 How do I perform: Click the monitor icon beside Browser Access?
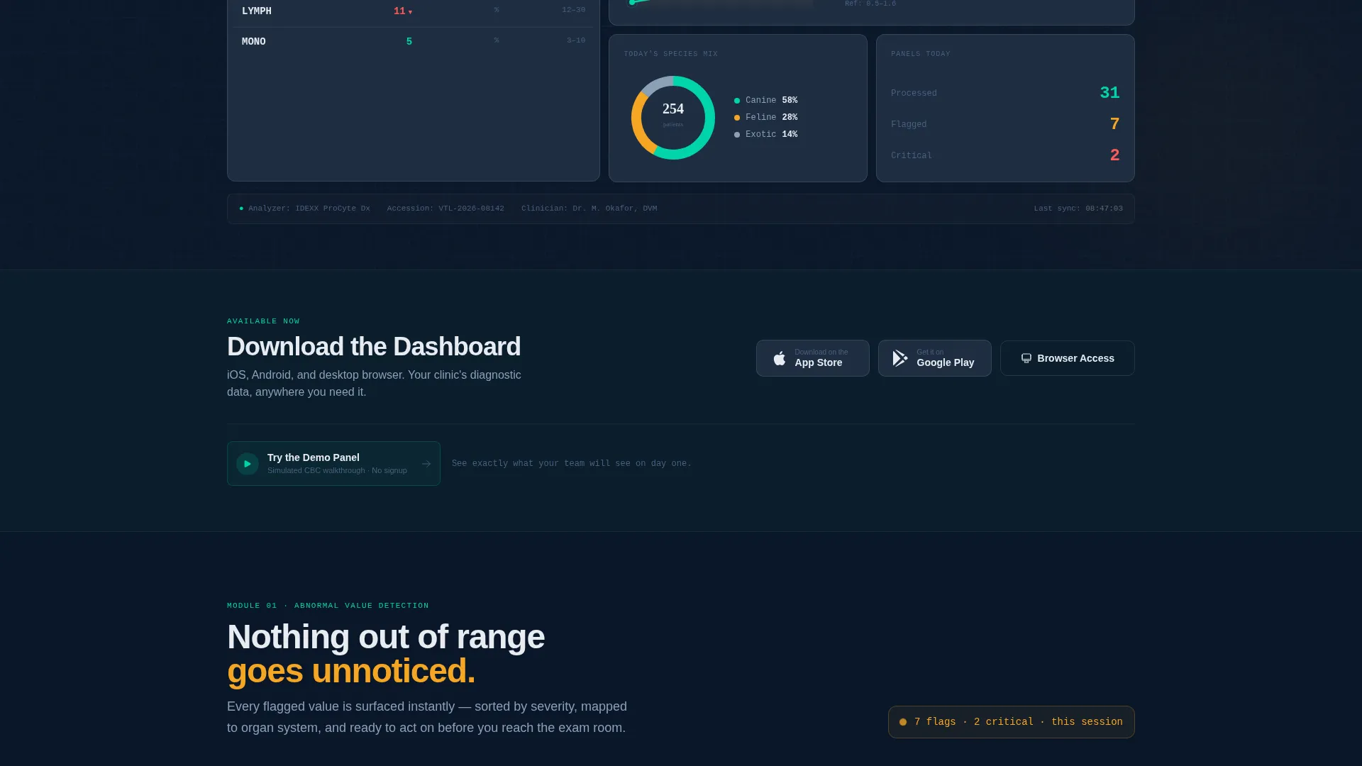pyautogui.click(x=1026, y=358)
